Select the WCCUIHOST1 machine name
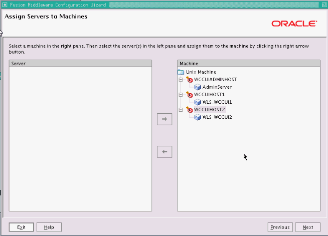Image resolution: width=328 pixels, height=236 pixels. point(210,95)
